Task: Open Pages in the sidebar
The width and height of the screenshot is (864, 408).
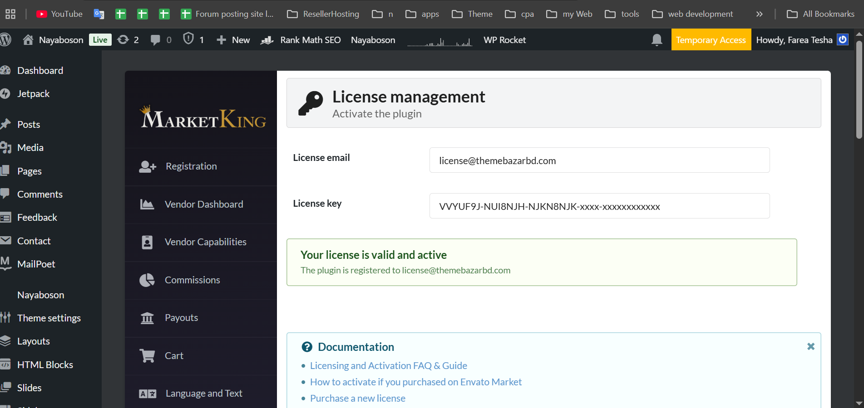Action: (30, 171)
